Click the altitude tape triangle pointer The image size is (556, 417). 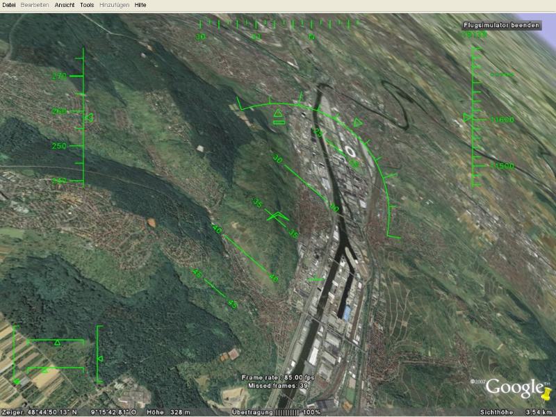(x=468, y=120)
